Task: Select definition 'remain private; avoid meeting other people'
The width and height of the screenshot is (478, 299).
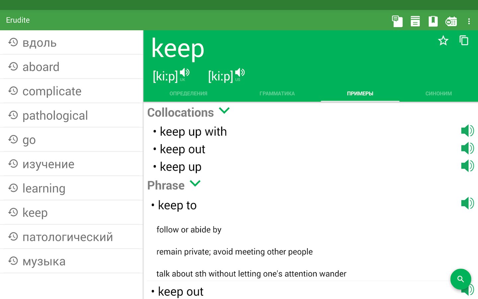Action: click(x=234, y=252)
